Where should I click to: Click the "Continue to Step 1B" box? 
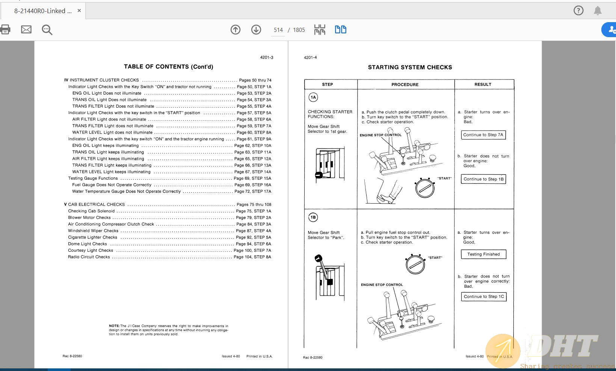pyautogui.click(x=483, y=179)
